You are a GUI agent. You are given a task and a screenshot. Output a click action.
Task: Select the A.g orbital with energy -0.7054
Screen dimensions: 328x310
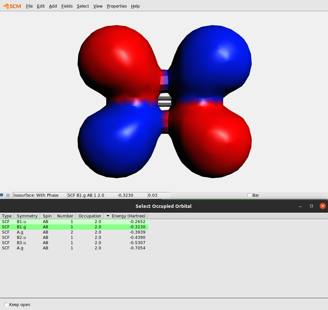tap(66, 248)
